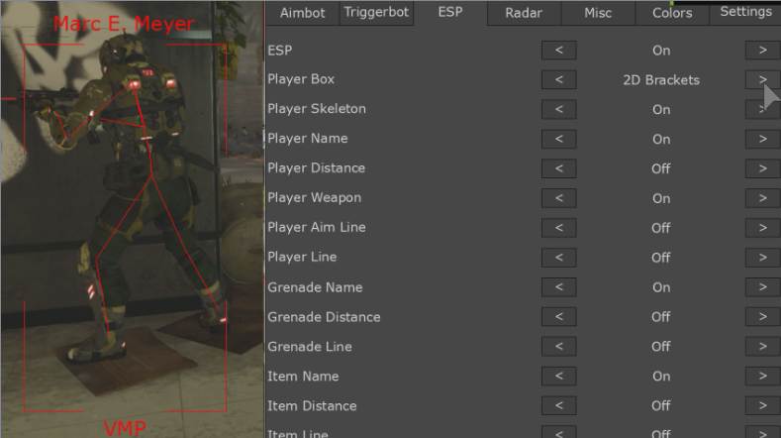Click the right arrow for Grenade Distance
781x438 pixels.
pyautogui.click(x=762, y=317)
